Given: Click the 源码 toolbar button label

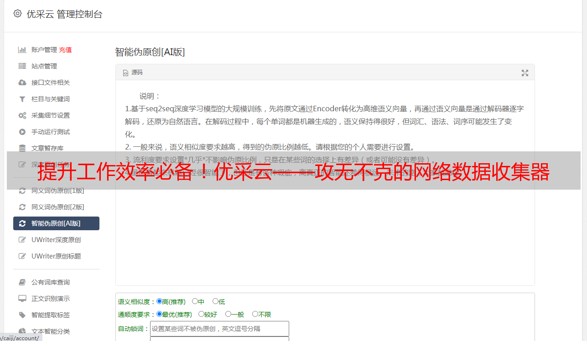Looking at the screenshot, I should [x=137, y=73].
